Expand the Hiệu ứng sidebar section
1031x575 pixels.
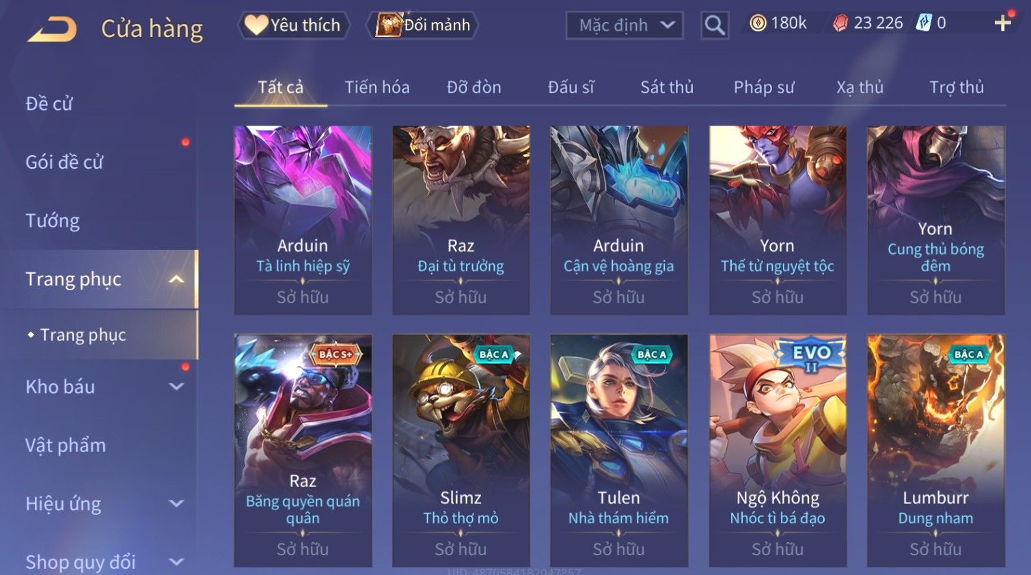[x=176, y=503]
